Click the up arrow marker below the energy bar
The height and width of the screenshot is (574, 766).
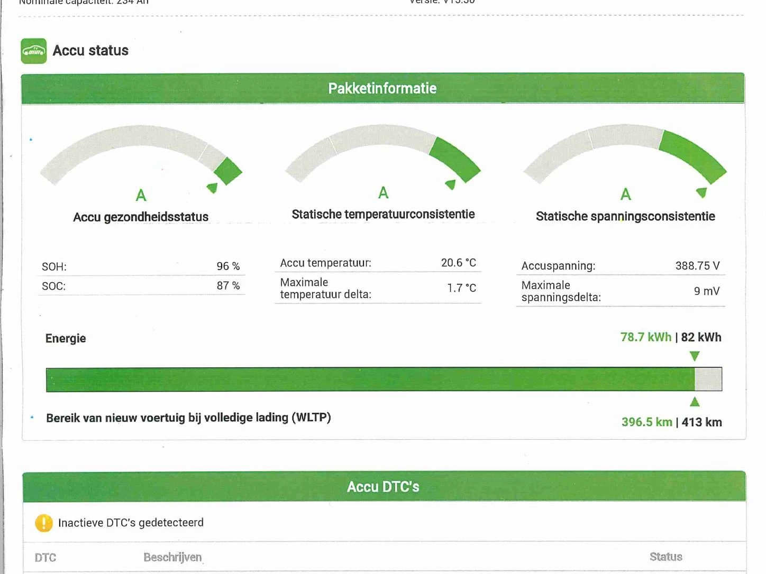[695, 402]
